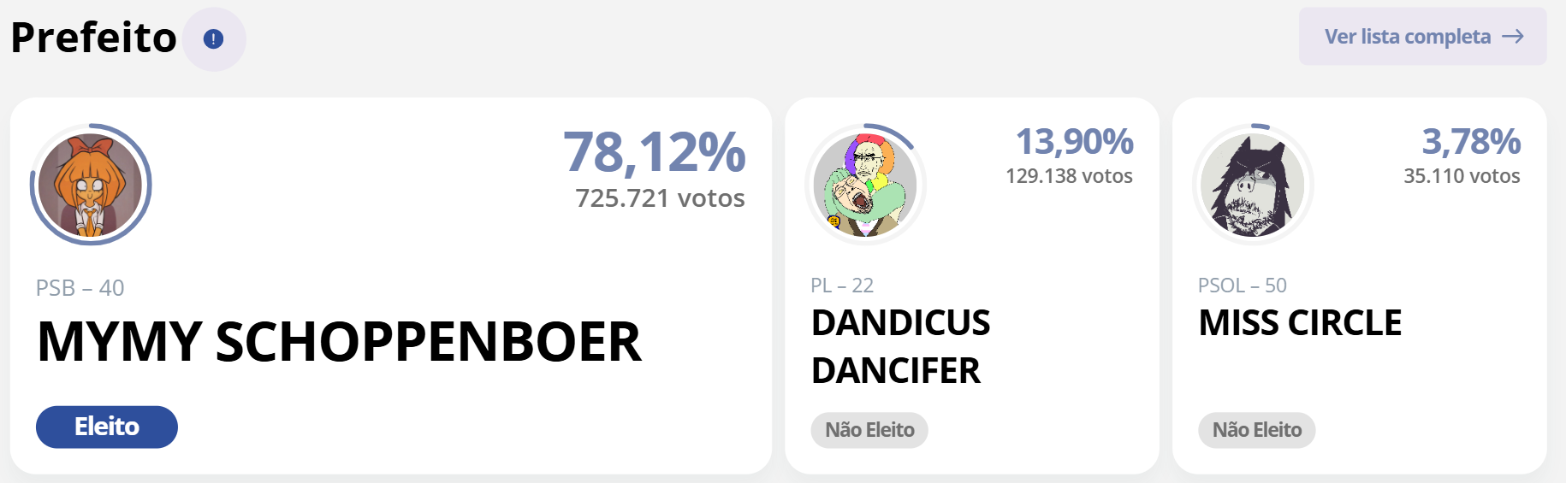Screen dimensions: 1566x483
Task: Click the info icon beside Prefeito
Action: coord(213,38)
